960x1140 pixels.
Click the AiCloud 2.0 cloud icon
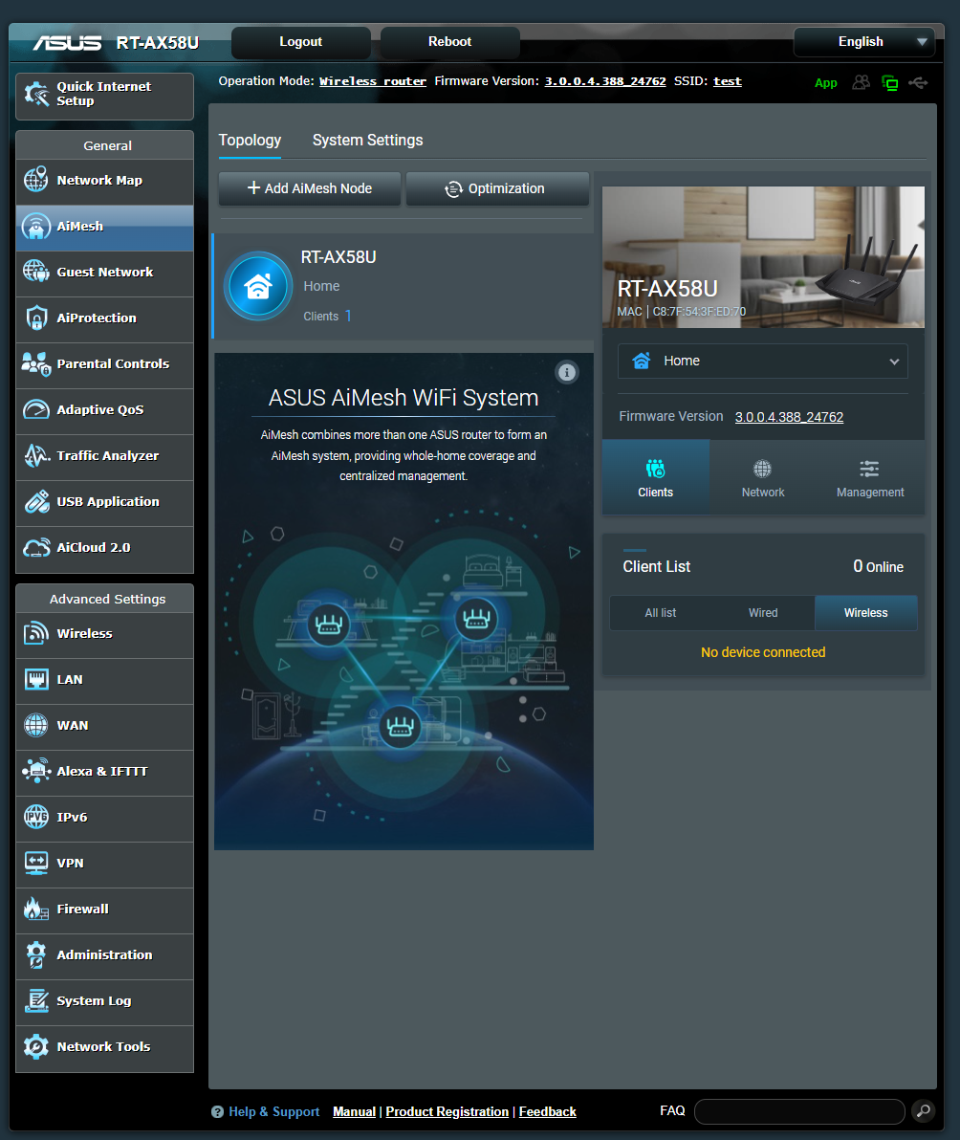36,547
